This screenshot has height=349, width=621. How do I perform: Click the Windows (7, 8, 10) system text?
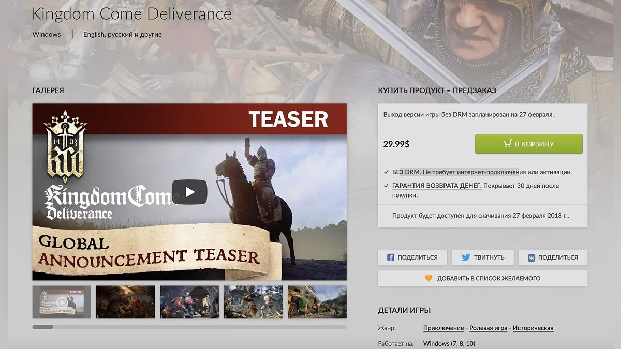pos(449,344)
